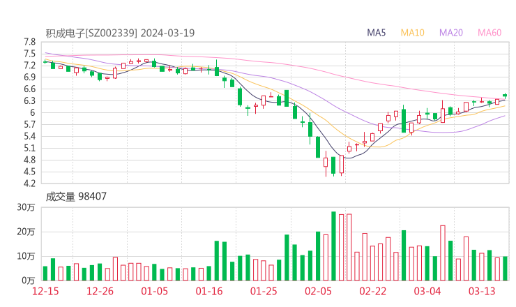Click the 12-15 date axis label
The image size is (516, 307).
[x=45, y=291]
